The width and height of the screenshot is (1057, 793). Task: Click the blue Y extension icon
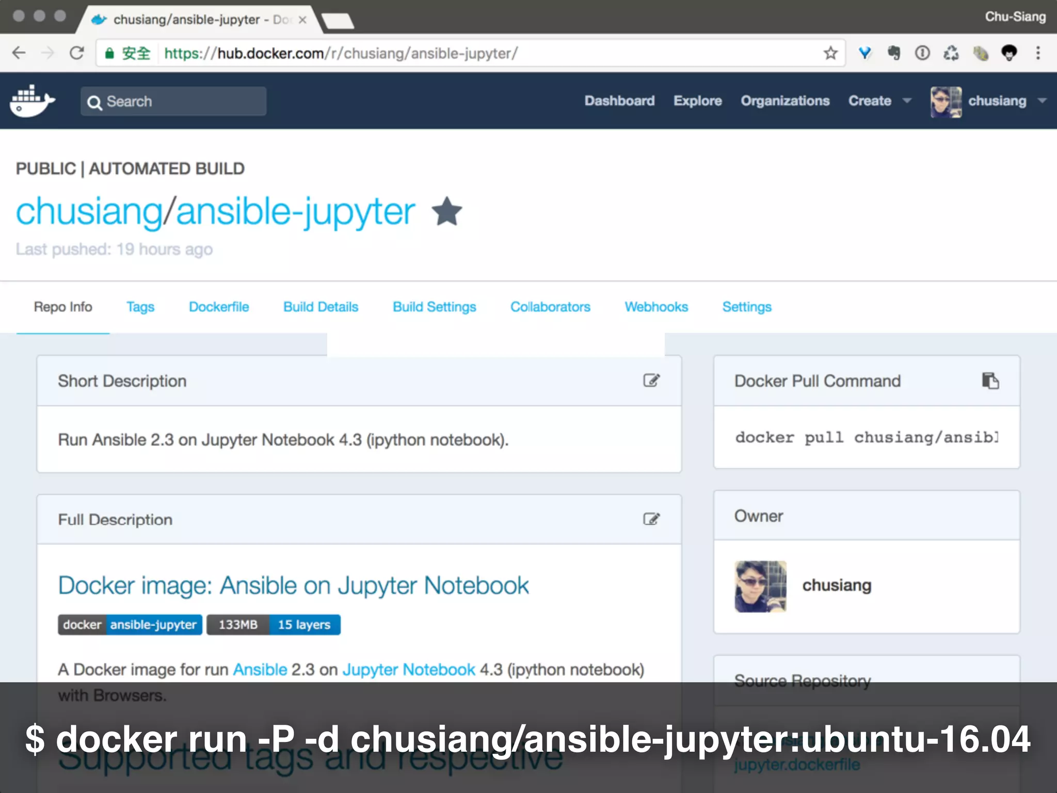(865, 53)
